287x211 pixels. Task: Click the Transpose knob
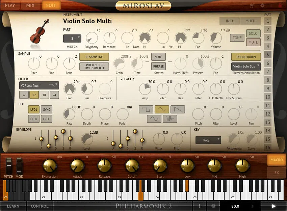click(109, 38)
